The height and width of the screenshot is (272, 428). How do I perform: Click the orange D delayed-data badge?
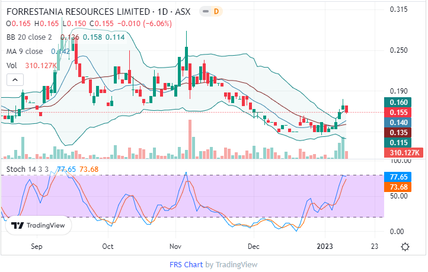tap(216, 11)
